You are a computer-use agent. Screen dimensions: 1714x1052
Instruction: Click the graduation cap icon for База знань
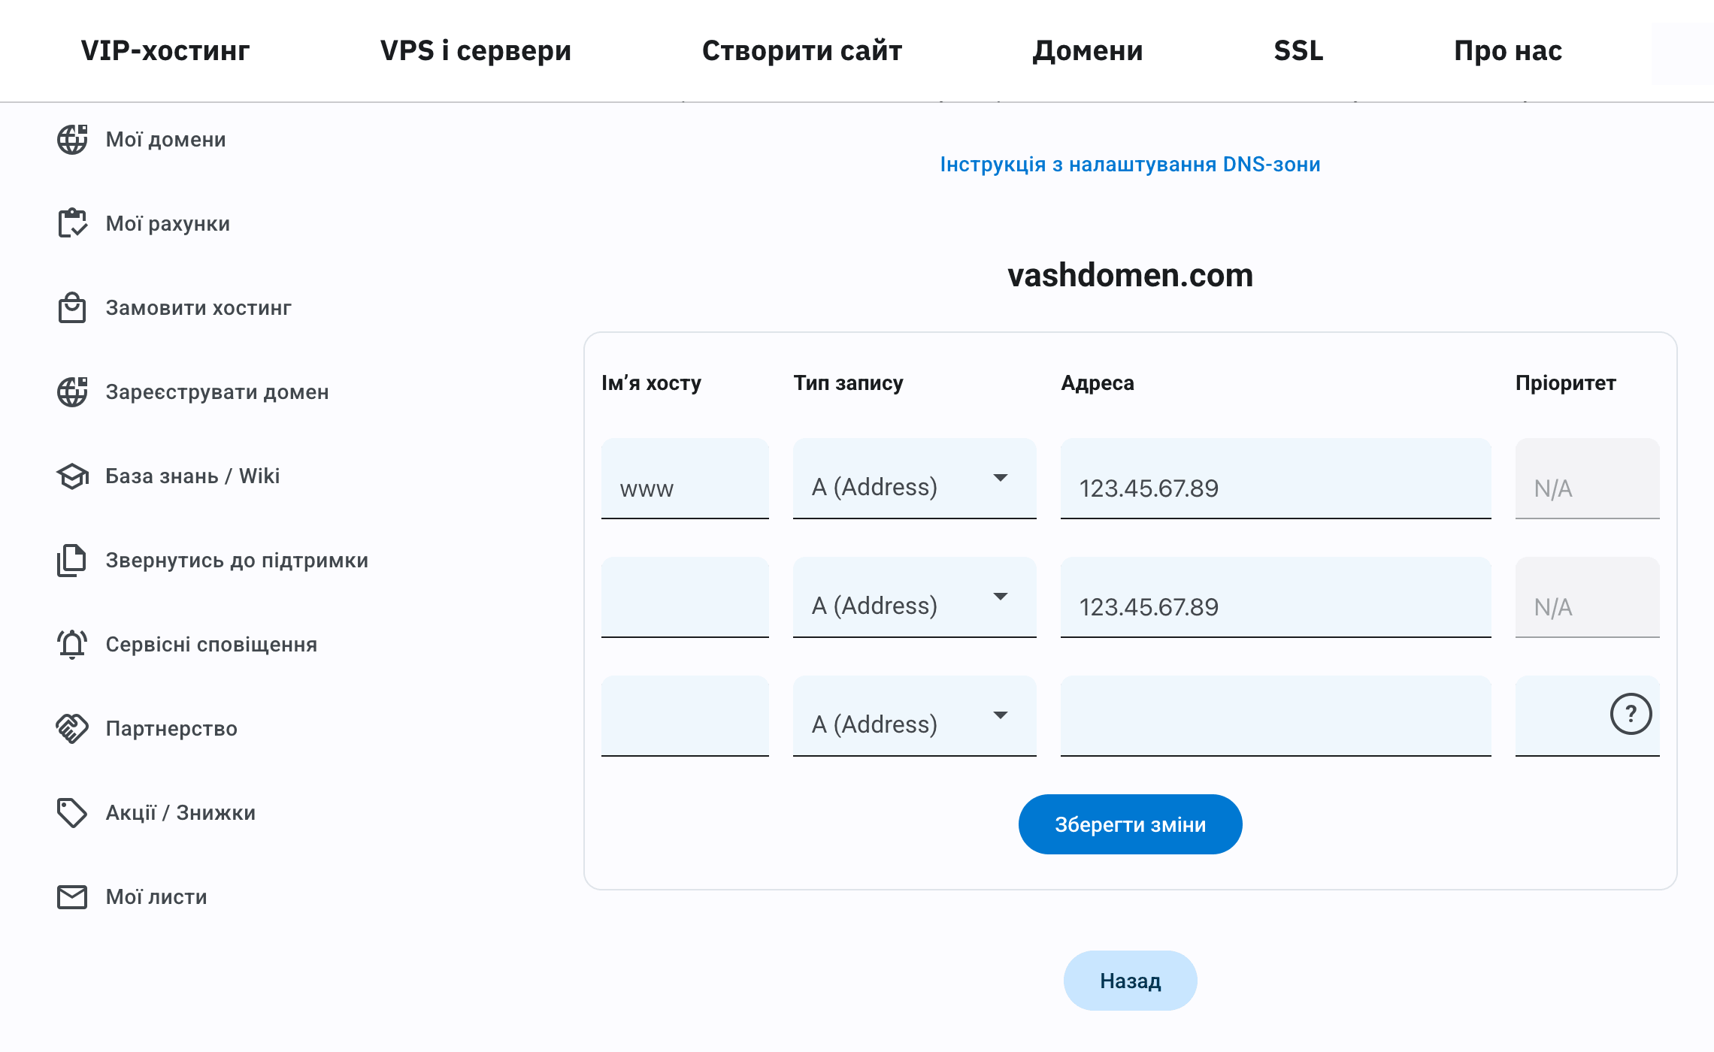click(x=72, y=476)
